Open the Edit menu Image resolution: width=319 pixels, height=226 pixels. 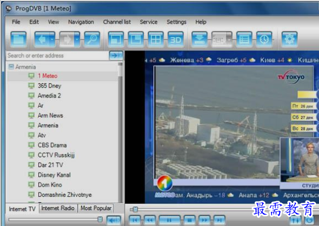[34, 22]
